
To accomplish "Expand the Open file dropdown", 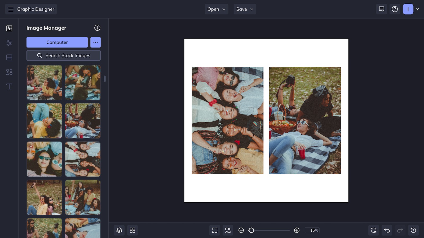I will click(x=217, y=9).
